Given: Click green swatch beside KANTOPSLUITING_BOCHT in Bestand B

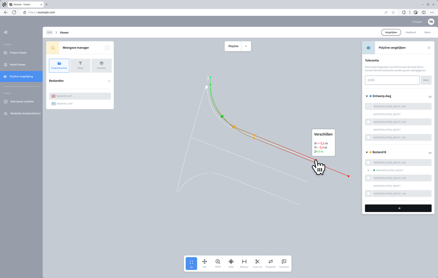Looking at the screenshot, I should [374, 170].
